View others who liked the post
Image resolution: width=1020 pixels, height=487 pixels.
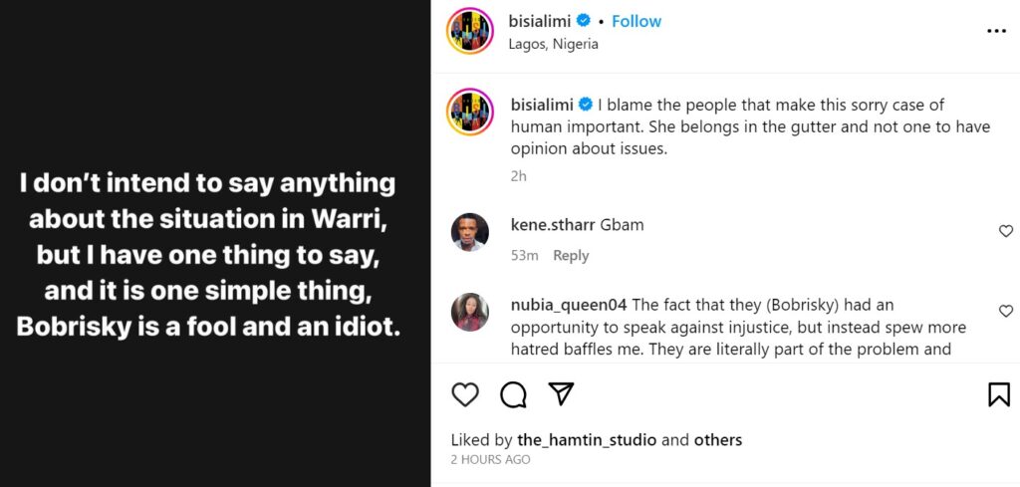[x=716, y=439]
